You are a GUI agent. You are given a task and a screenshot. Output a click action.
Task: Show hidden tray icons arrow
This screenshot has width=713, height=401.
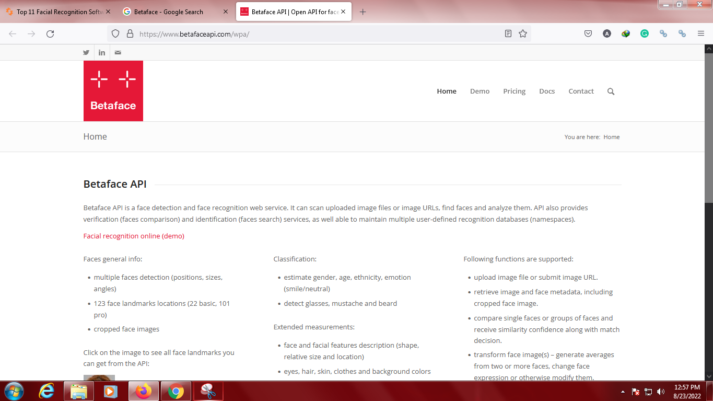tap(623, 392)
